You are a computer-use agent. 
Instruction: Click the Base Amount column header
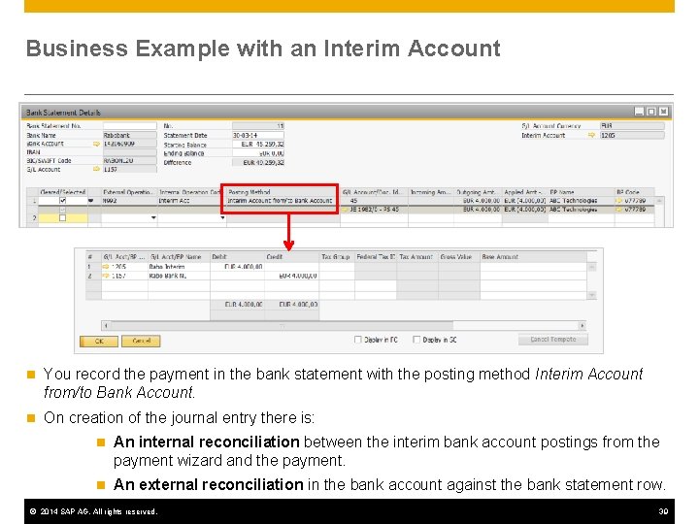pyautogui.click(x=533, y=257)
